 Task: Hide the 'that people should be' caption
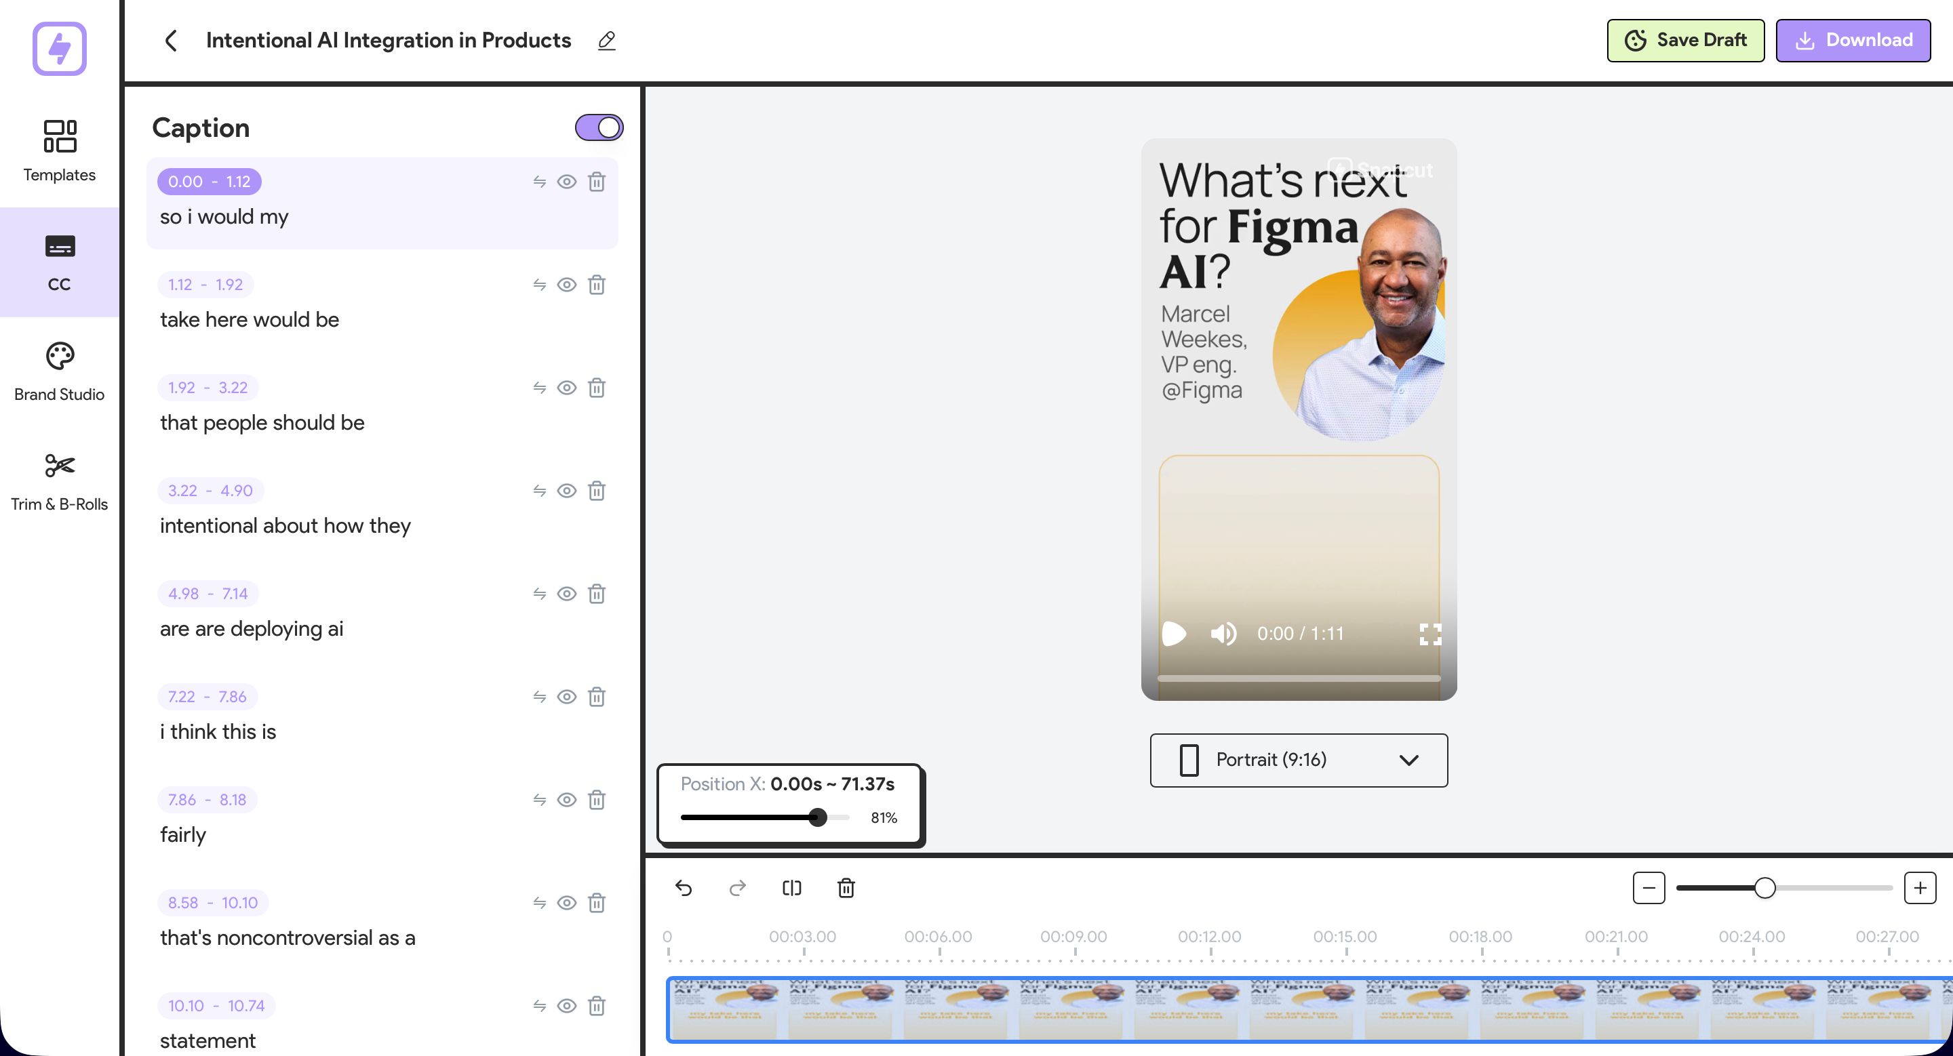pyautogui.click(x=566, y=388)
